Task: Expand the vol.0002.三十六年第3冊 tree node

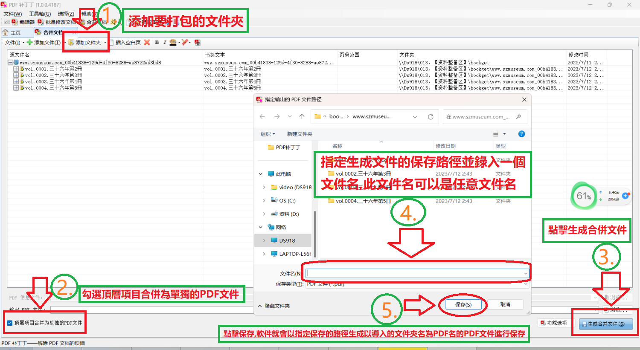Action: (x=16, y=75)
